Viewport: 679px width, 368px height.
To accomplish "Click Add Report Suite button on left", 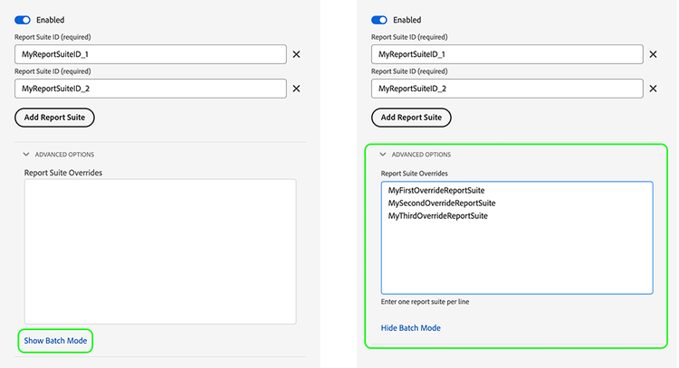I will click(x=55, y=118).
